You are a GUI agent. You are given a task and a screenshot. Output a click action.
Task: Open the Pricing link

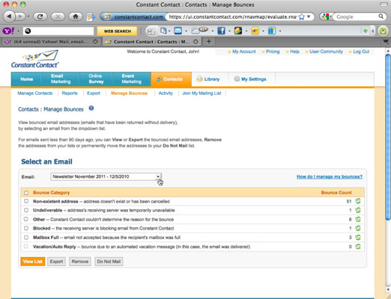point(273,52)
